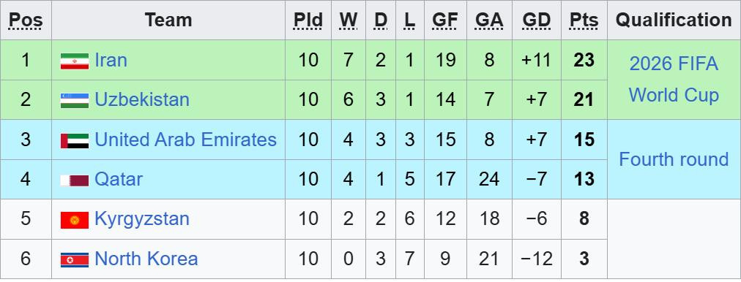Click the Qatar flag icon
The height and width of the screenshot is (282, 741).
point(75,180)
